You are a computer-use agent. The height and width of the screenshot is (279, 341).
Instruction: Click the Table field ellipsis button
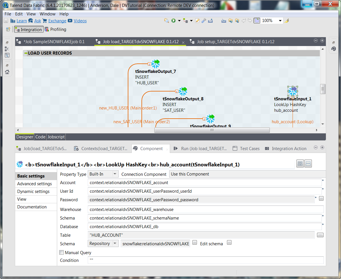pos(320,235)
